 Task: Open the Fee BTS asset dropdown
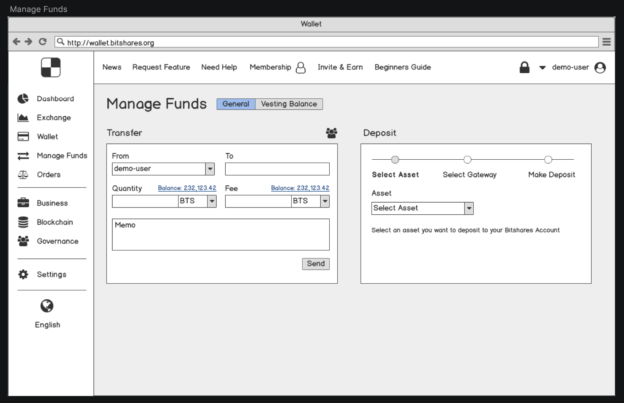pos(325,201)
